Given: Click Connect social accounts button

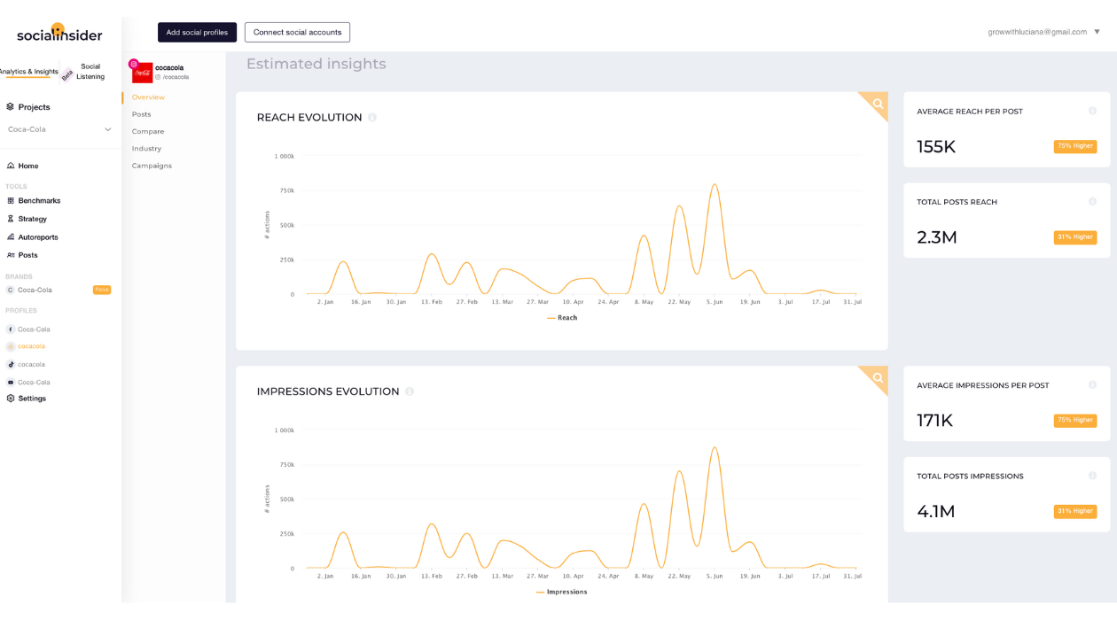Looking at the screenshot, I should (297, 32).
